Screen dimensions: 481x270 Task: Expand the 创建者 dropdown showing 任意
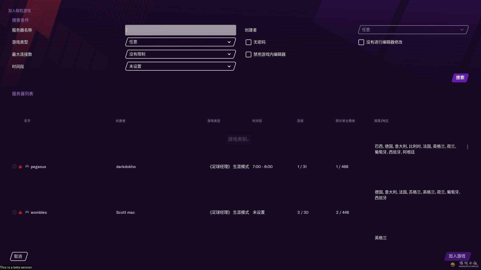point(413,30)
